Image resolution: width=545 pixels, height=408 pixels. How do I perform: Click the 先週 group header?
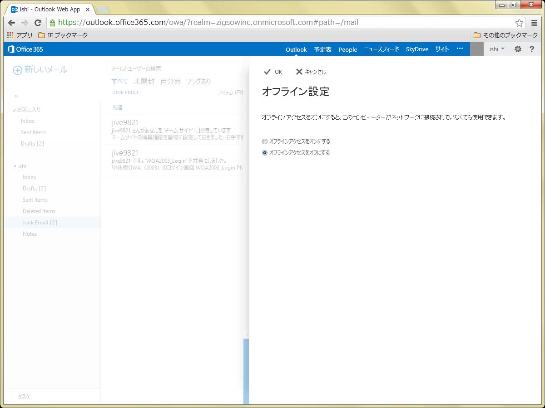point(117,107)
